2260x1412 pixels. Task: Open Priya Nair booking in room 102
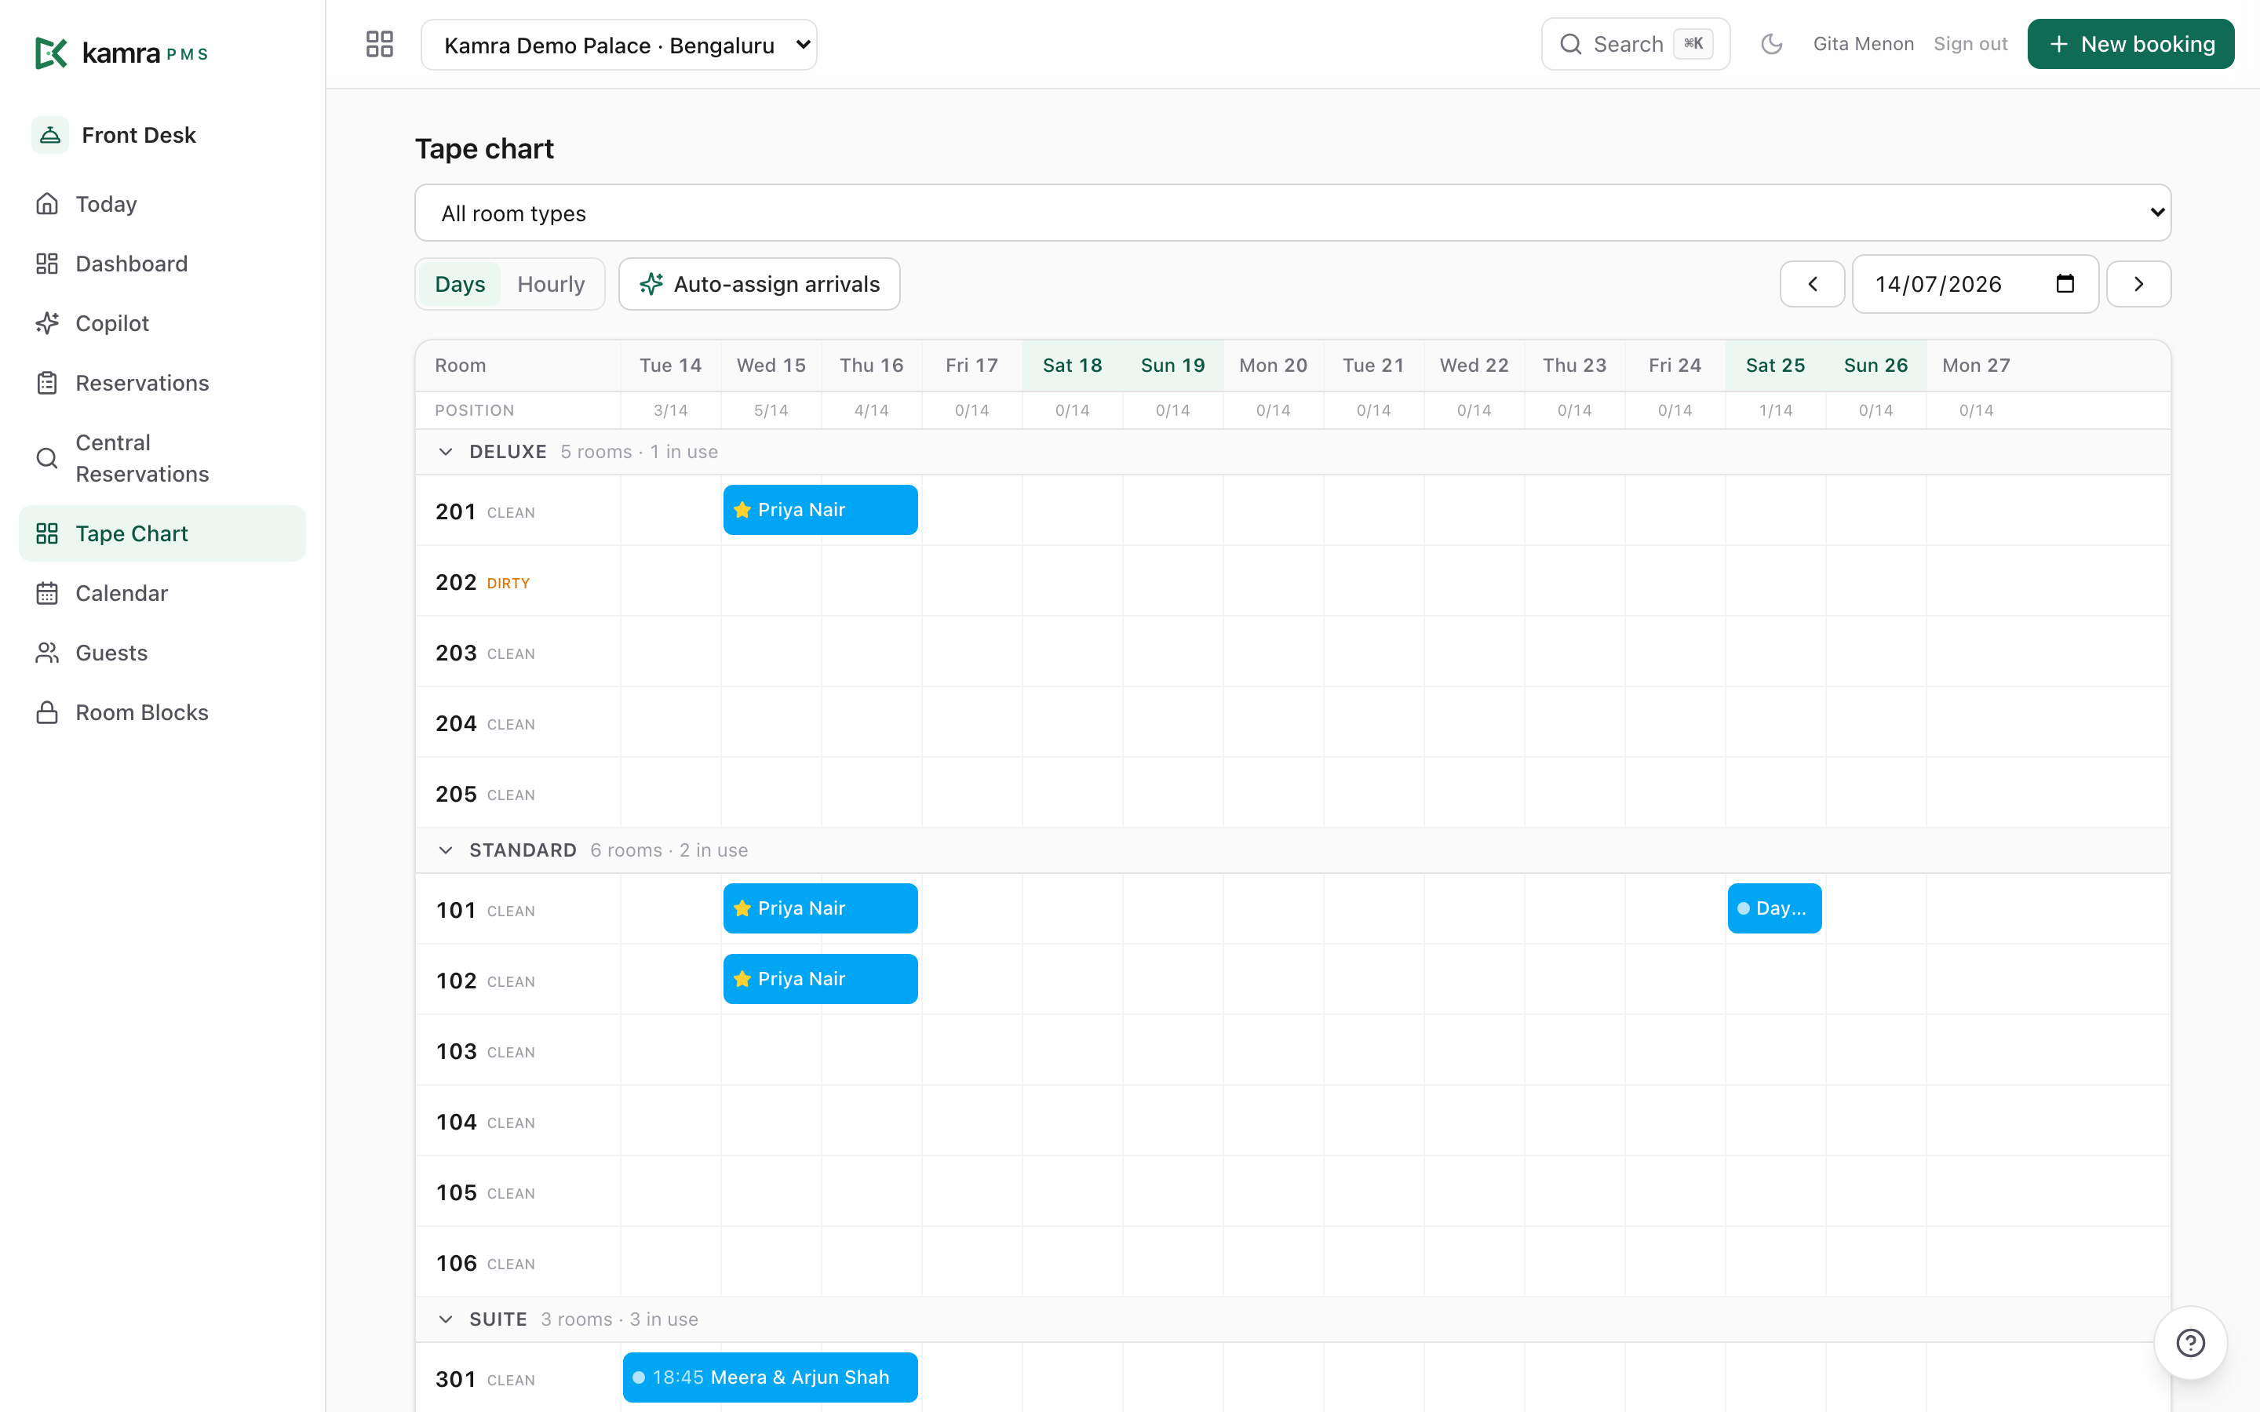tap(820, 979)
